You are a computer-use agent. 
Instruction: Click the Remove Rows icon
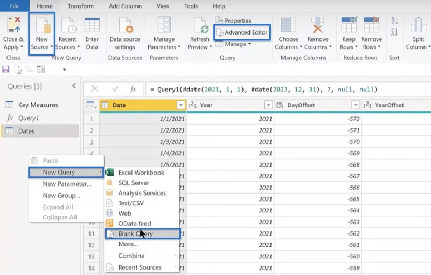(x=371, y=25)
